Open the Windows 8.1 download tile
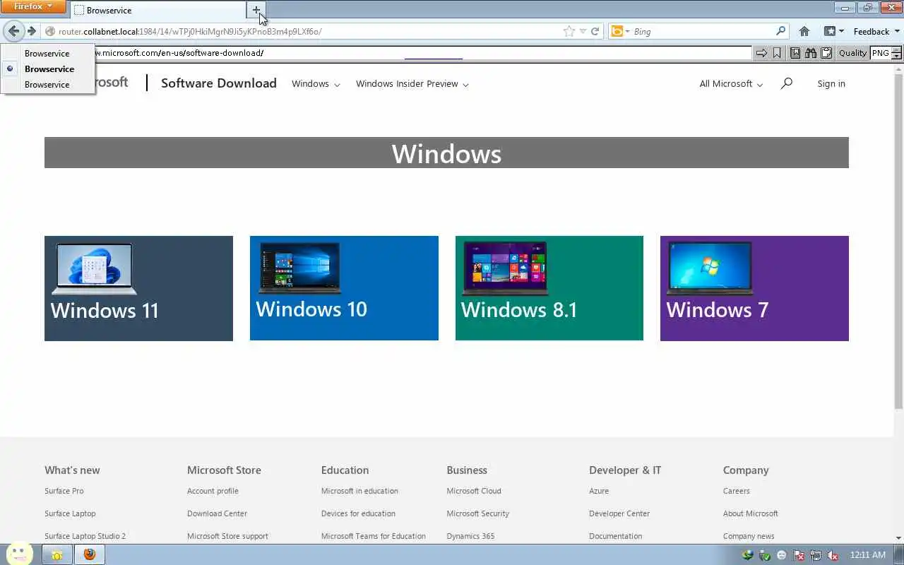 (549, 288)
